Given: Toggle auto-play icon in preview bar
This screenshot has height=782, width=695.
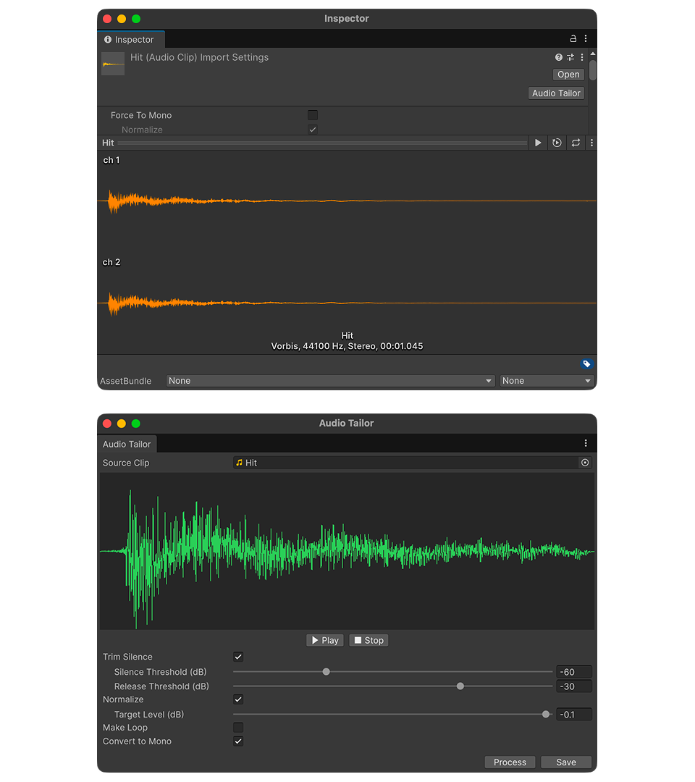Looking at the screenshot, I should pos(557,143).
